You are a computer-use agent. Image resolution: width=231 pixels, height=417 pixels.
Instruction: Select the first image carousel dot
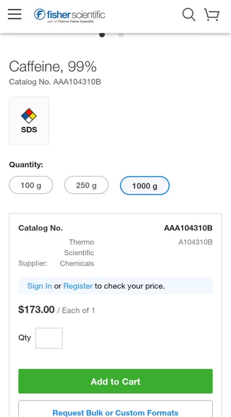click(102, 35)
